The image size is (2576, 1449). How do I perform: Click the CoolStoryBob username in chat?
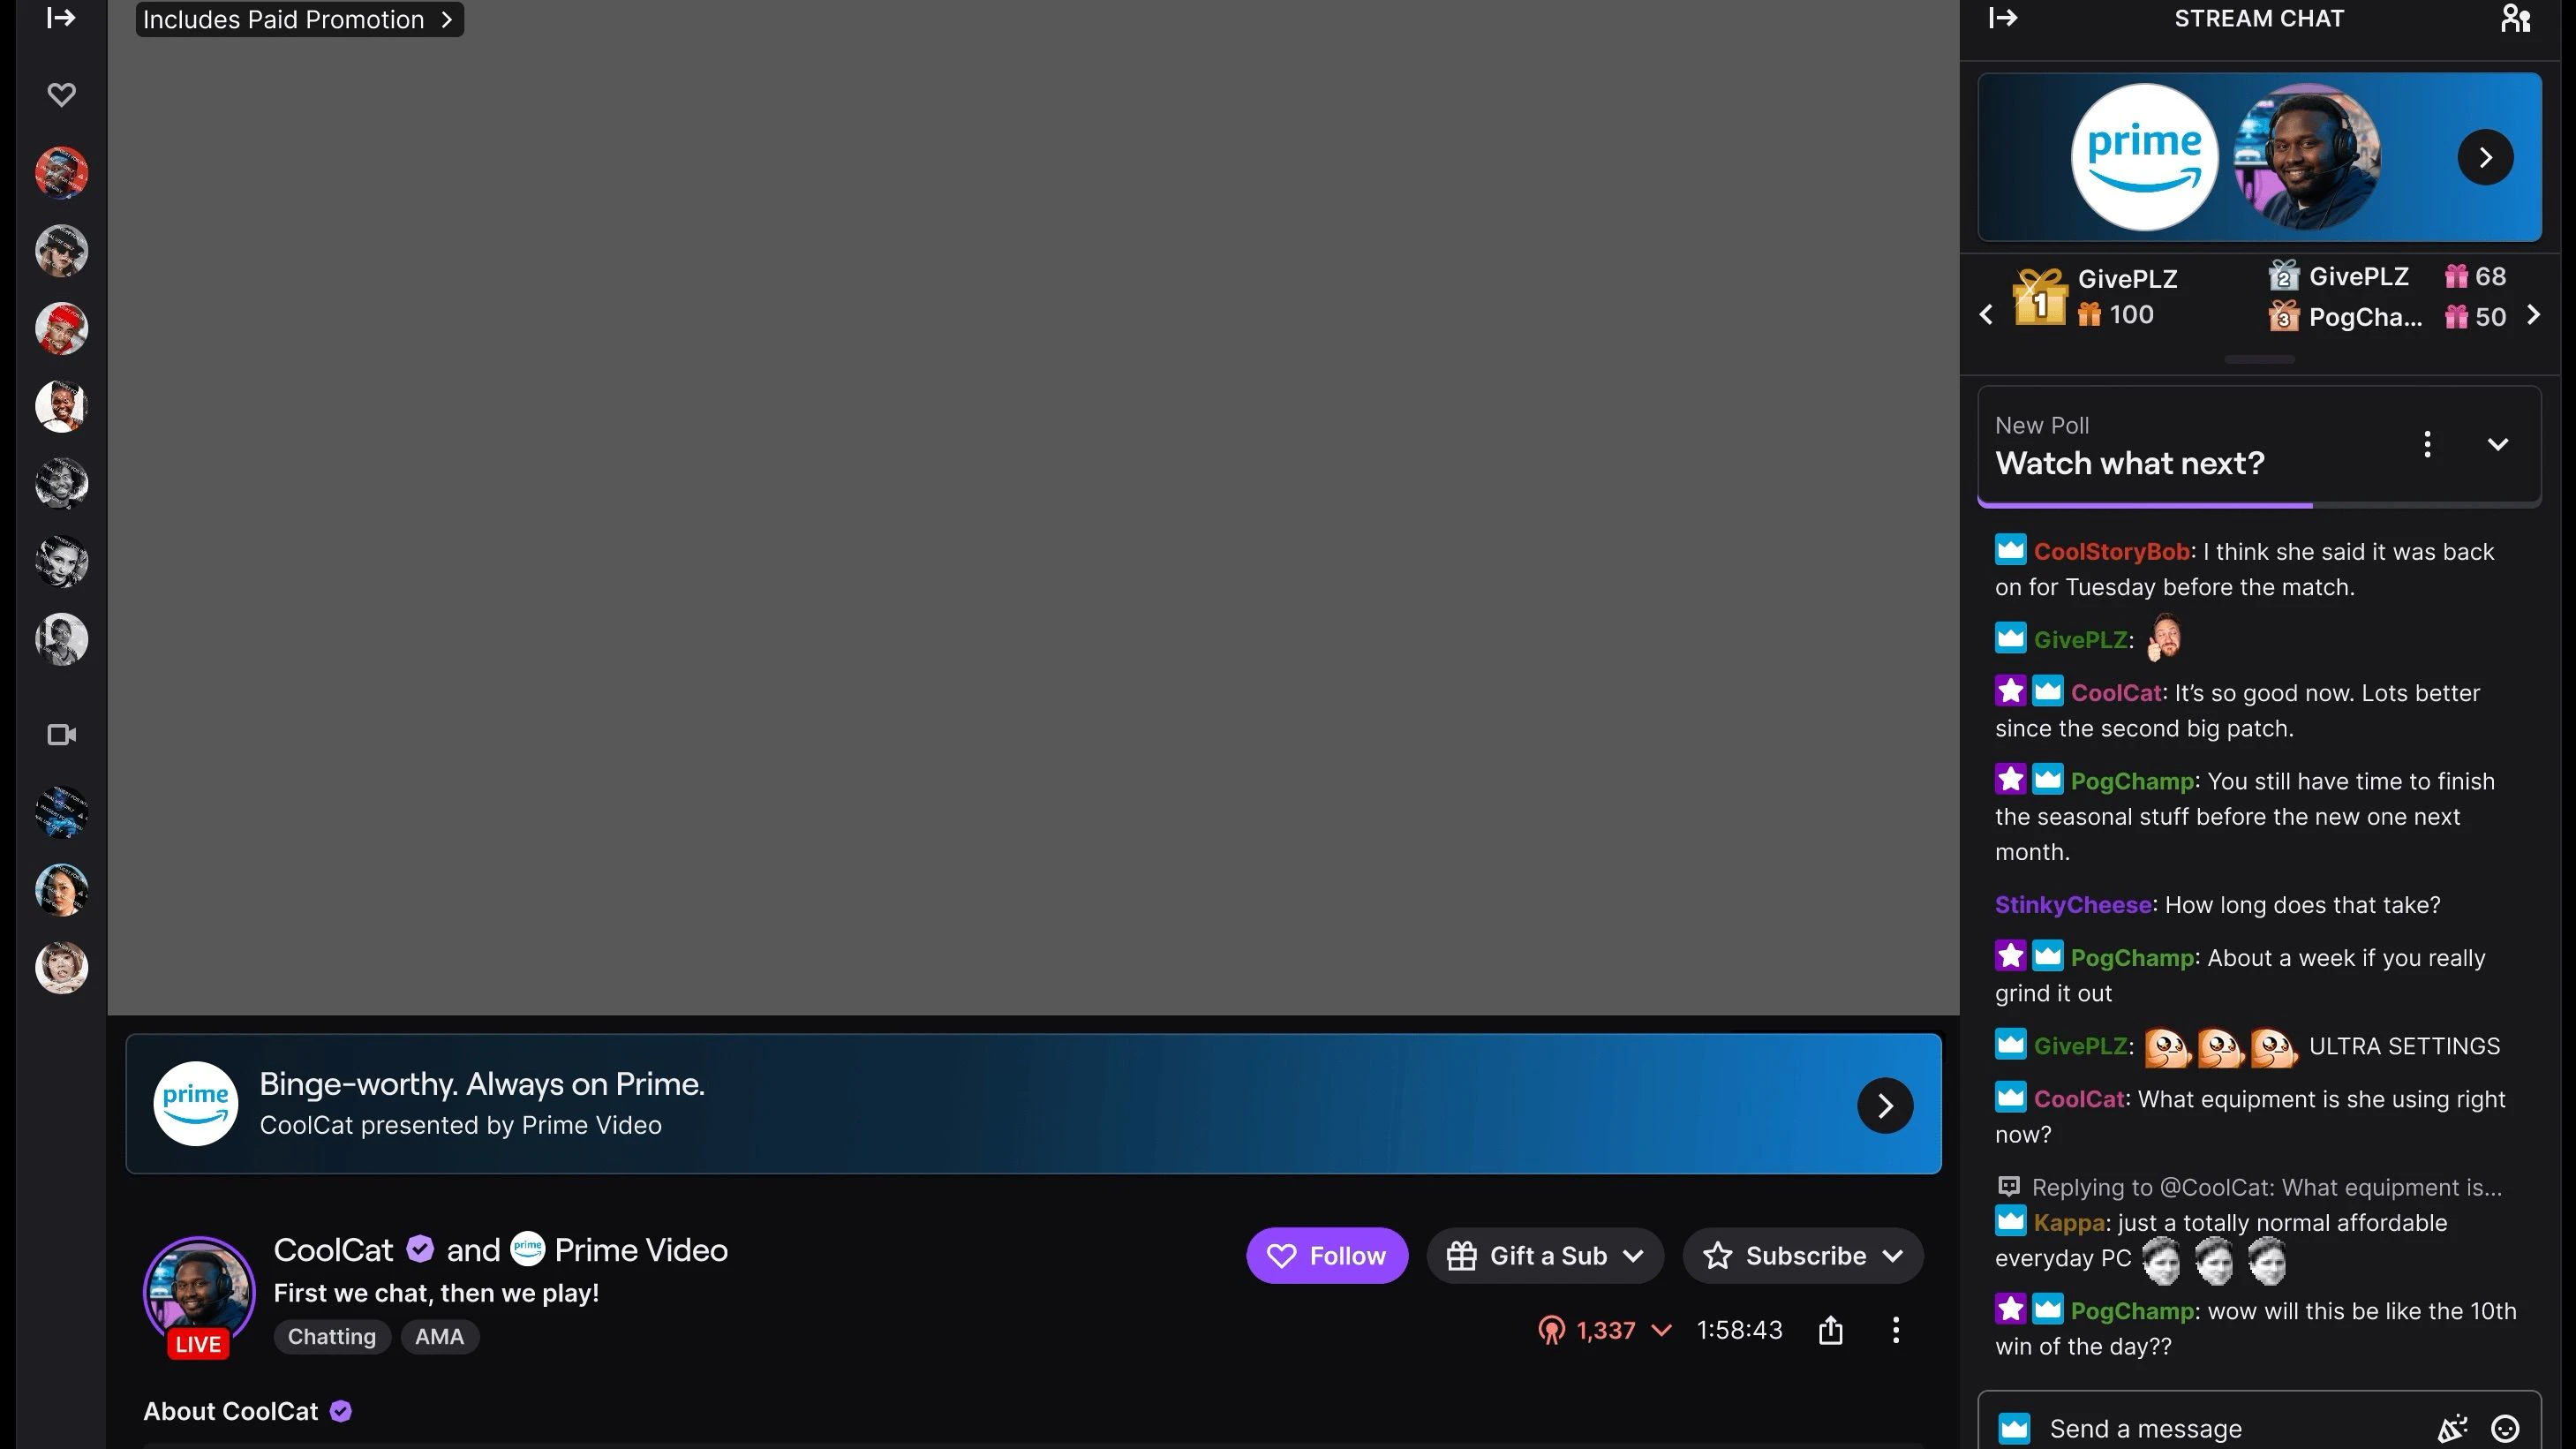2111,552
